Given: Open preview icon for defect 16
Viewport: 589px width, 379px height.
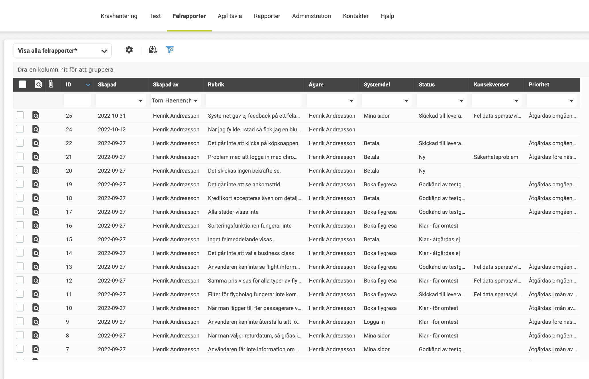Looking at the screenshot, I should tap(36, 226).
